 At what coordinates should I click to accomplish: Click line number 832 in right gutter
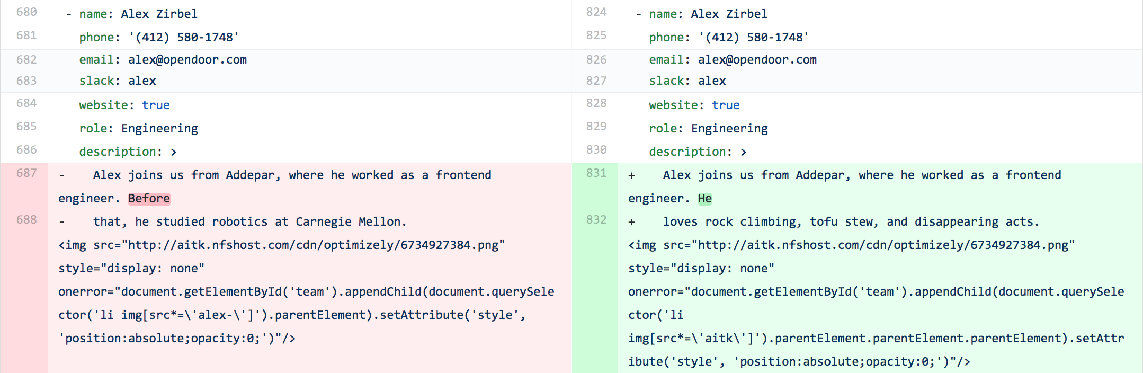(x=596, y=220)
